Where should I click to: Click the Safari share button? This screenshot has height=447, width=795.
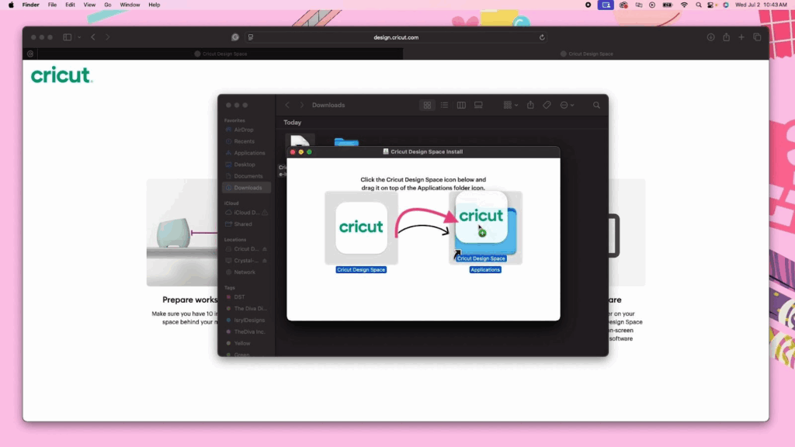[x=727, y=37]
